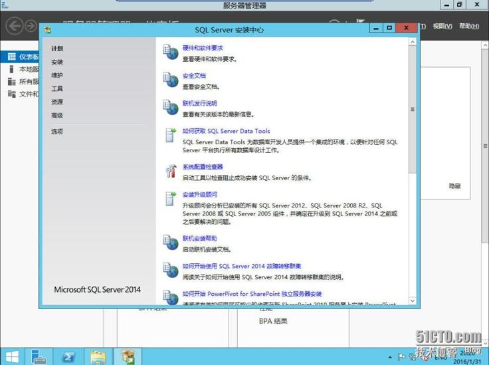
Task: Click the icon next to 联机发行说明
Action: click(x=170, y=107)
